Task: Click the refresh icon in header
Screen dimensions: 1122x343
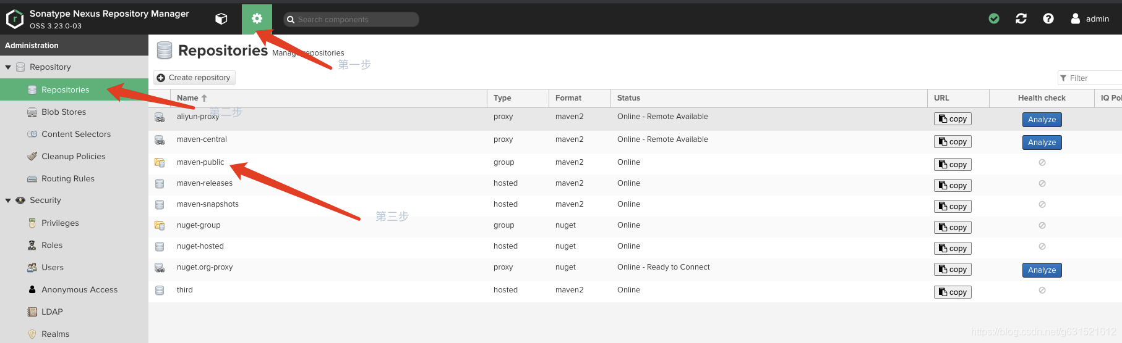Action: [1021, 19]
